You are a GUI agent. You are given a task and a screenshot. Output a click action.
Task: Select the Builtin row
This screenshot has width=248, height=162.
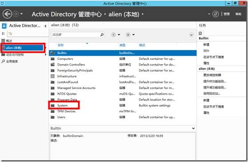(123, 53)
